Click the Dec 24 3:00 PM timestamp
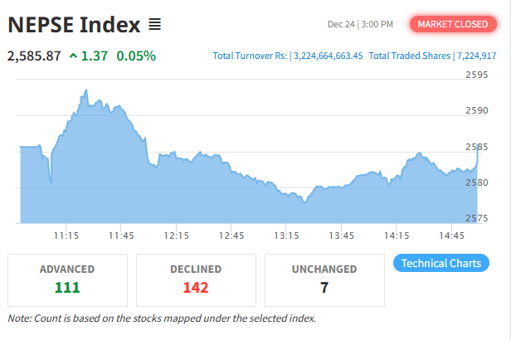511x340 pixels. point(361,24)
